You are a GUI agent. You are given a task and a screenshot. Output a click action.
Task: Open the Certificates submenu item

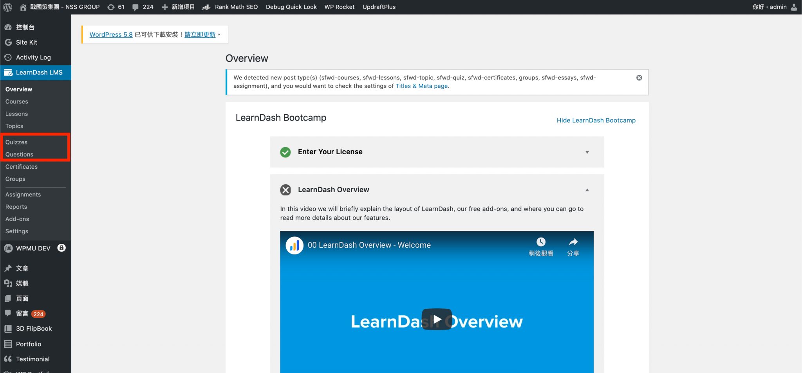coord(22,167)
